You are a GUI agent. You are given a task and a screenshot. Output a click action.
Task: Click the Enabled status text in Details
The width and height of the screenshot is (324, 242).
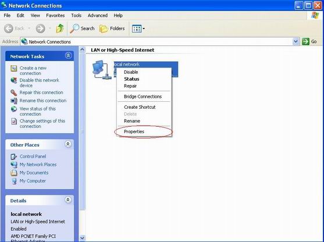(x=19, y=229)
